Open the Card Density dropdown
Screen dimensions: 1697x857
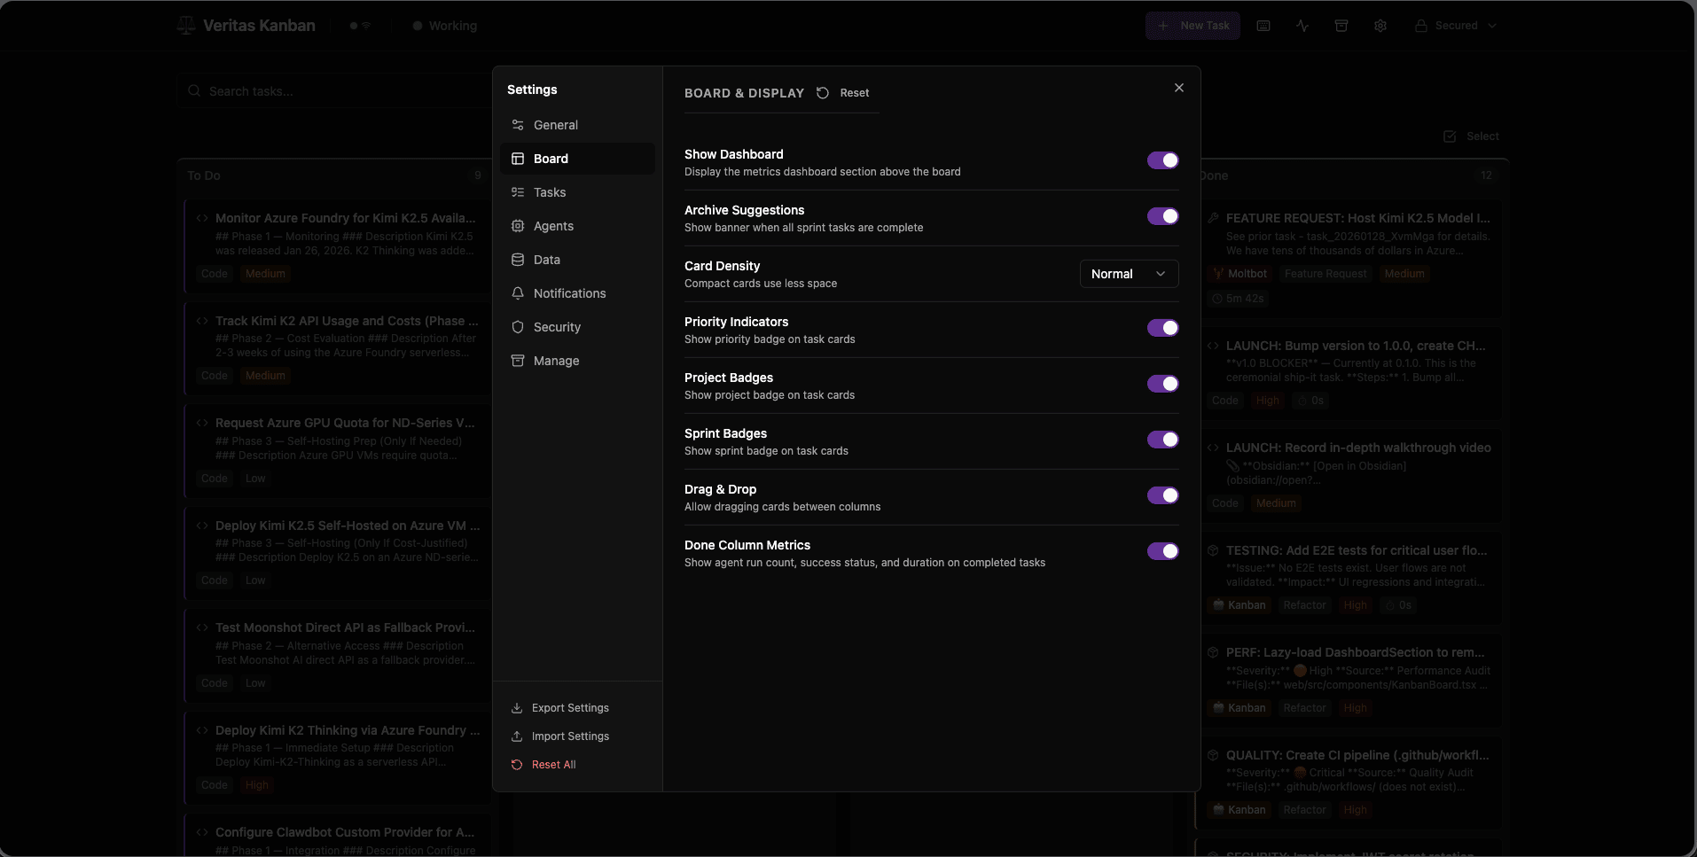[x=1129, y=274]
